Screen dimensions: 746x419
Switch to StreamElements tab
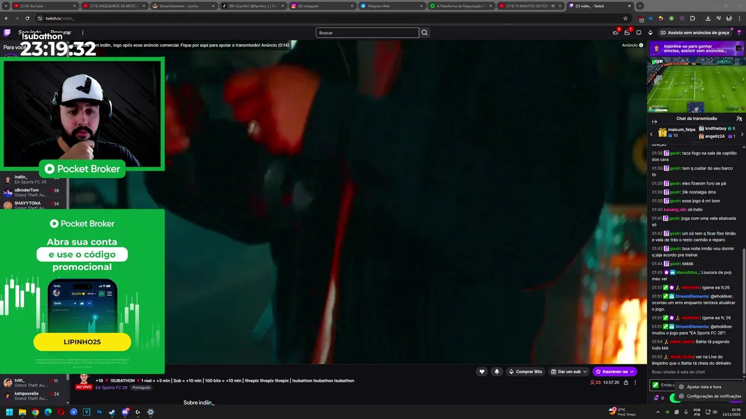coord(184,6)
